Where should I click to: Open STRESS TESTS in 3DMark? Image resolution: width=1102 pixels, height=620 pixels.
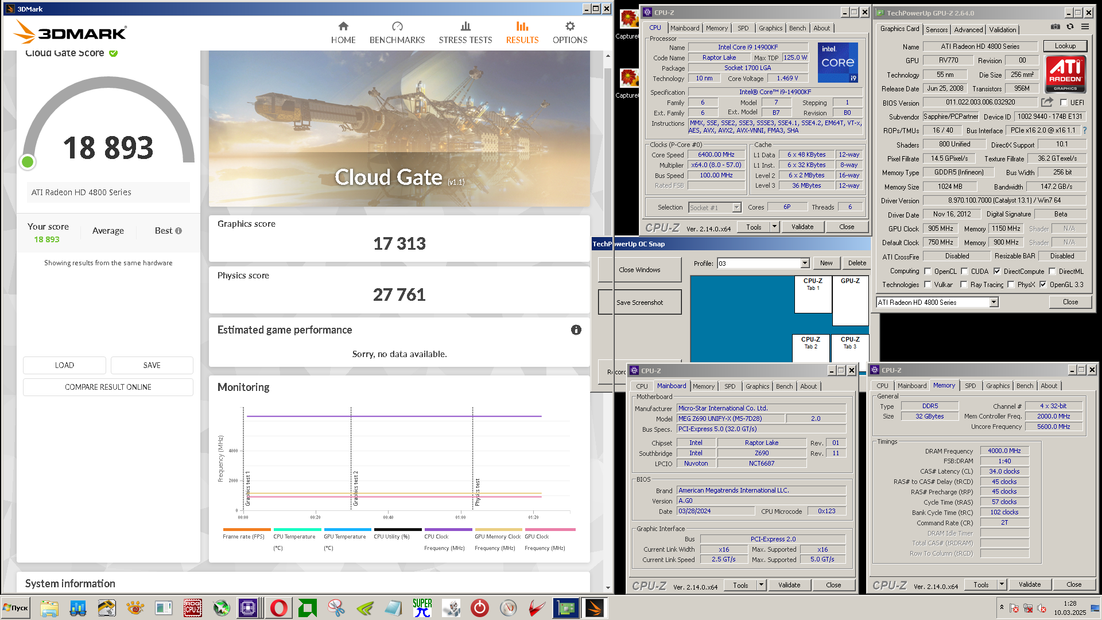[465, 33]
